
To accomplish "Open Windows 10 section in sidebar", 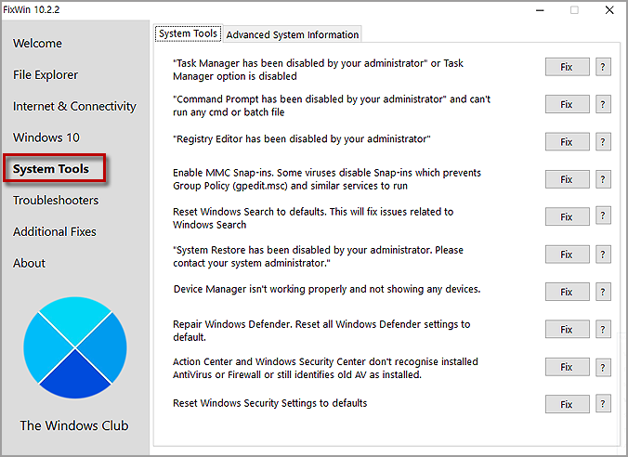I will pyautogui.click(x=46, y=137).
